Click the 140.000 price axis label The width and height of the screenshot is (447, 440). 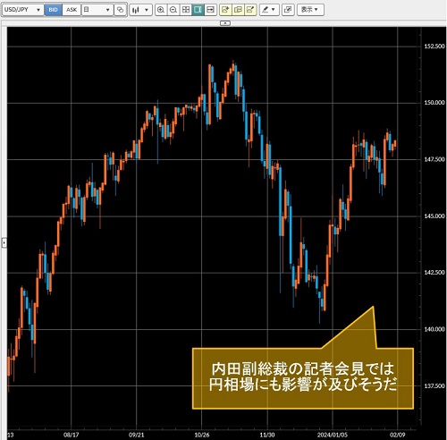(434, 329)
